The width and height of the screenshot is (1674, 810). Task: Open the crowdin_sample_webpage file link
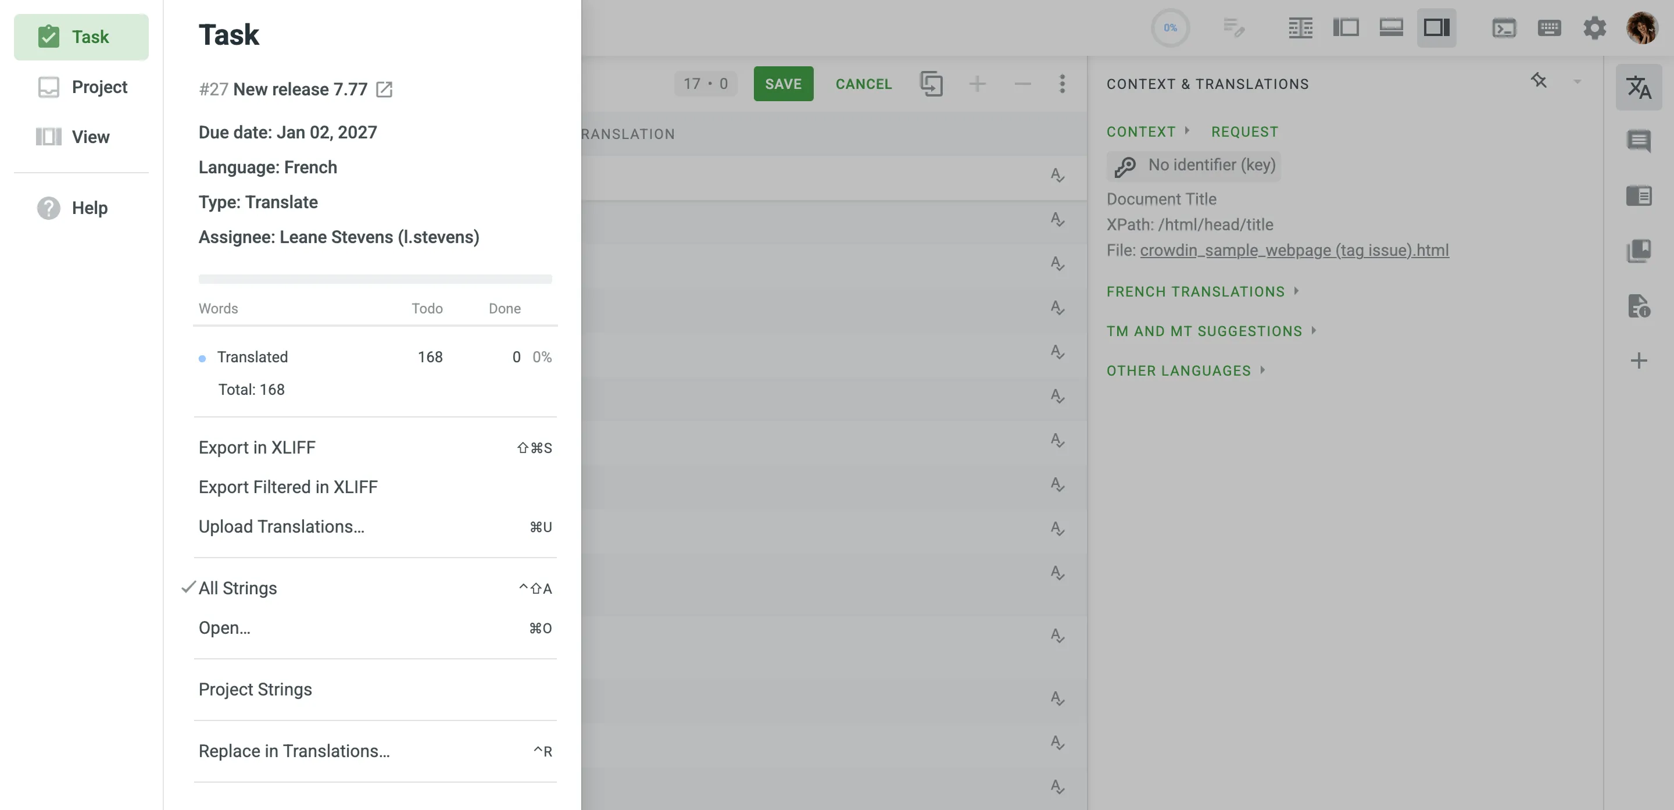tap(1294, 250)
